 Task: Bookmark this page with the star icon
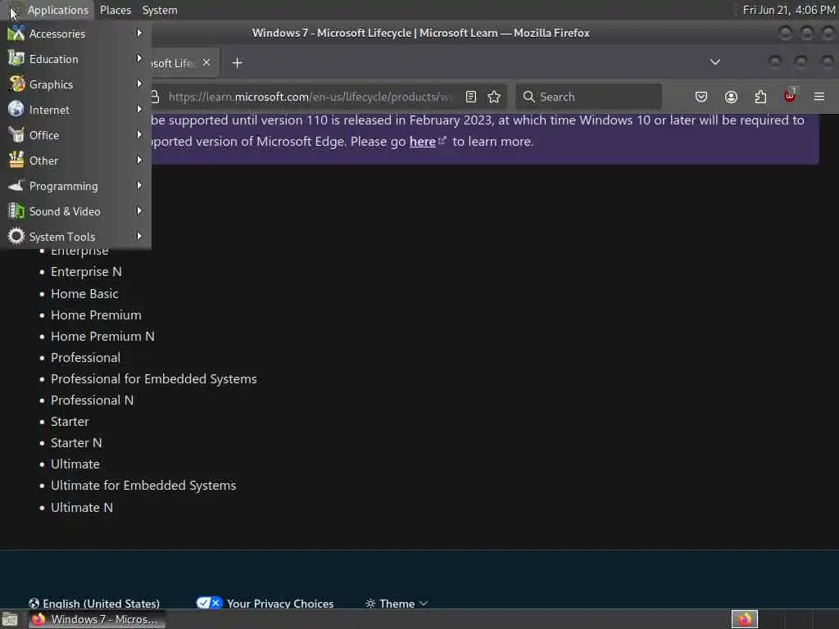point(494,97)
